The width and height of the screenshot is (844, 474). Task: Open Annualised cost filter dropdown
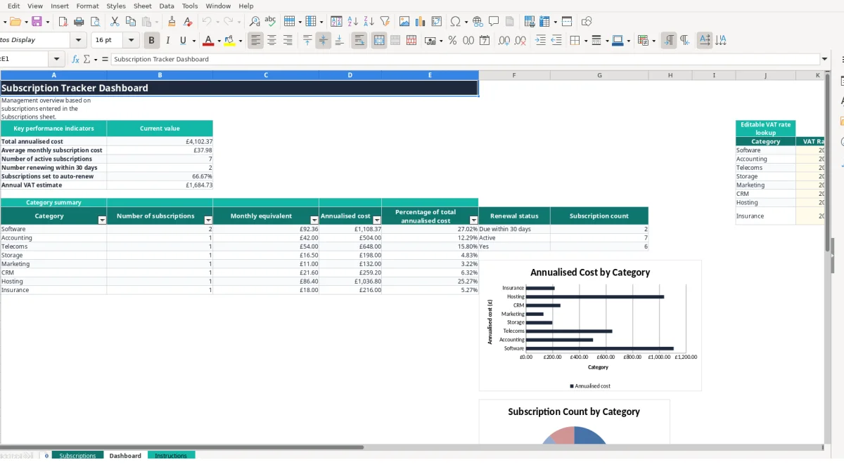click(376, 220)
